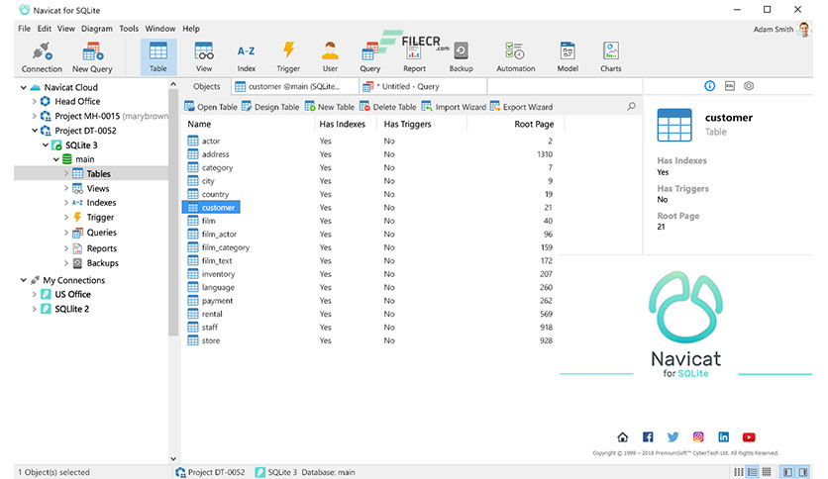Viewport: 828px width, 479px height.
Task: Select the film_actor table row
Action: point(369,235)
